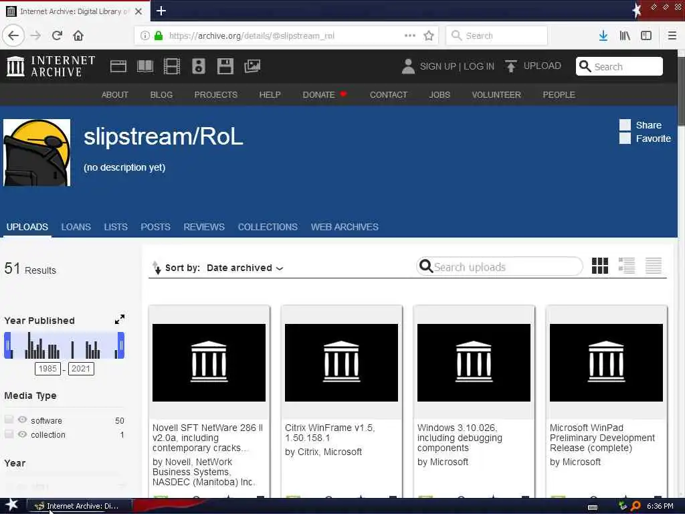Open the ABOUT nav link

tap(115, 95)
